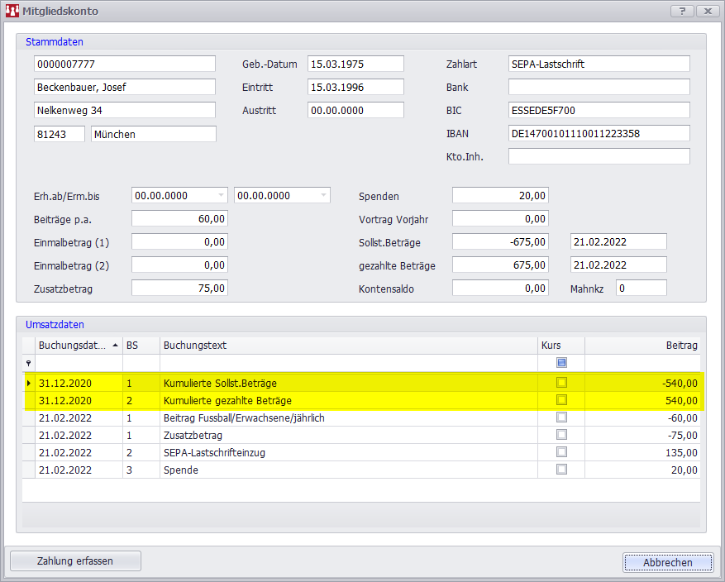Open the Erh.ab date dropdown
Image resolution: width=725 pixels, height=582 pixels.
221,196
